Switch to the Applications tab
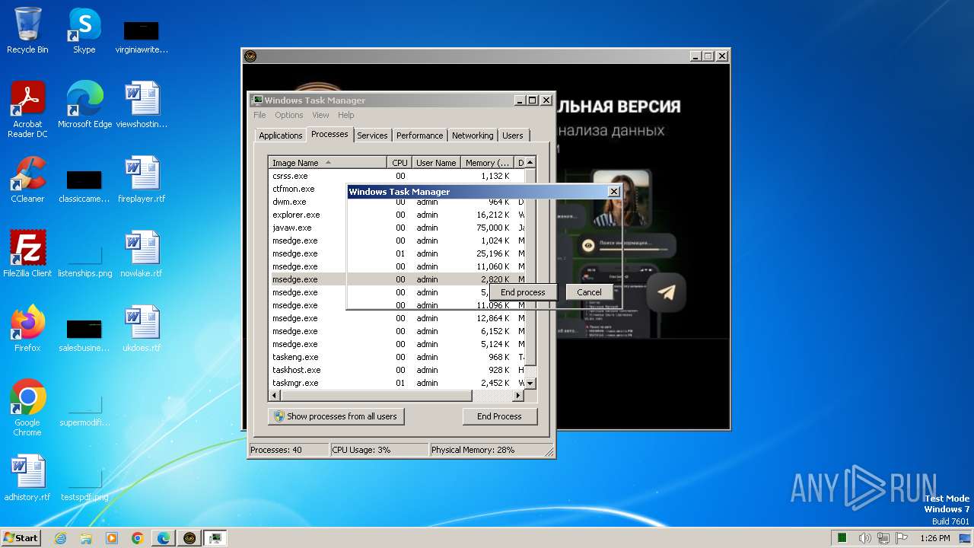This screenshot has width=974, height=548. (x=280, y=135)
